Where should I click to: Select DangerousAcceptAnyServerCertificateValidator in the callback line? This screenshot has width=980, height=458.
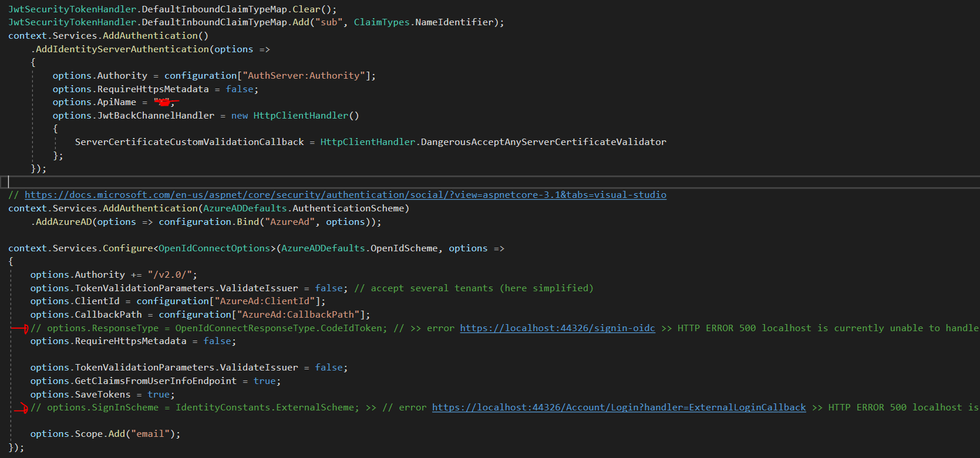point(543,142)
